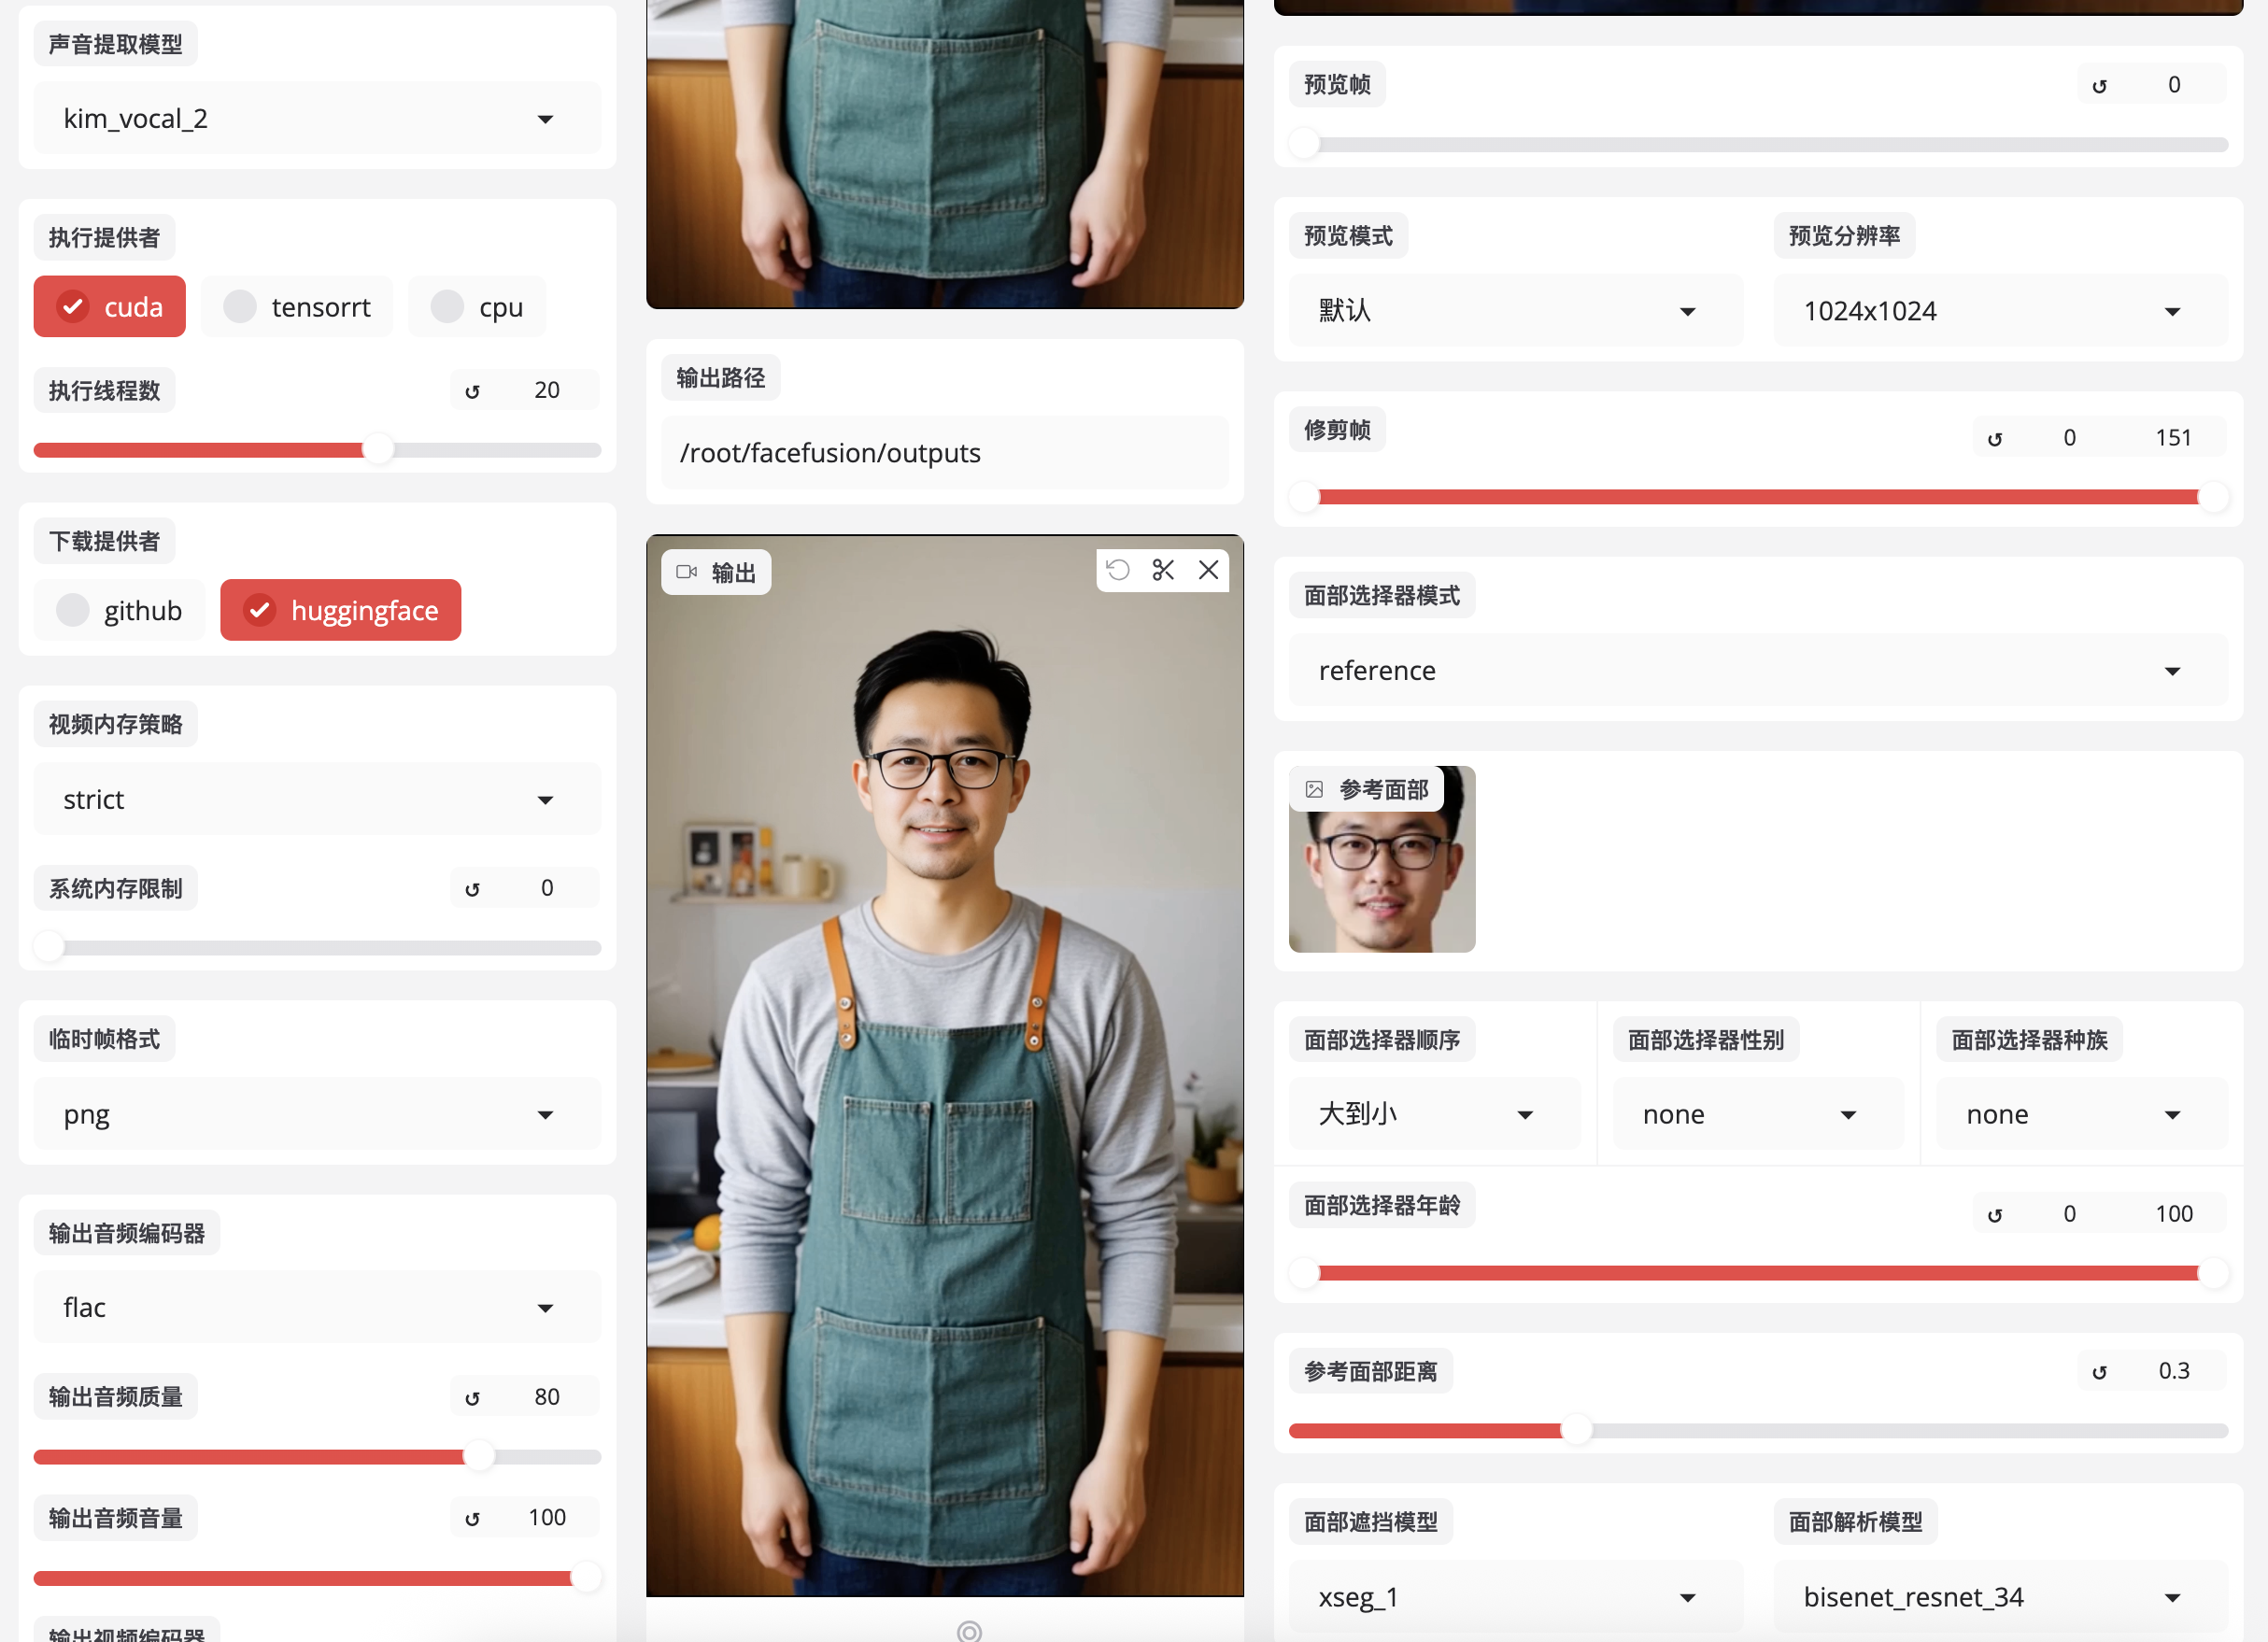Open the 预览分辨率 1024x1024 dropdown
The height and width of the screenshot is (1642, 2268).
pos(2001,311)
